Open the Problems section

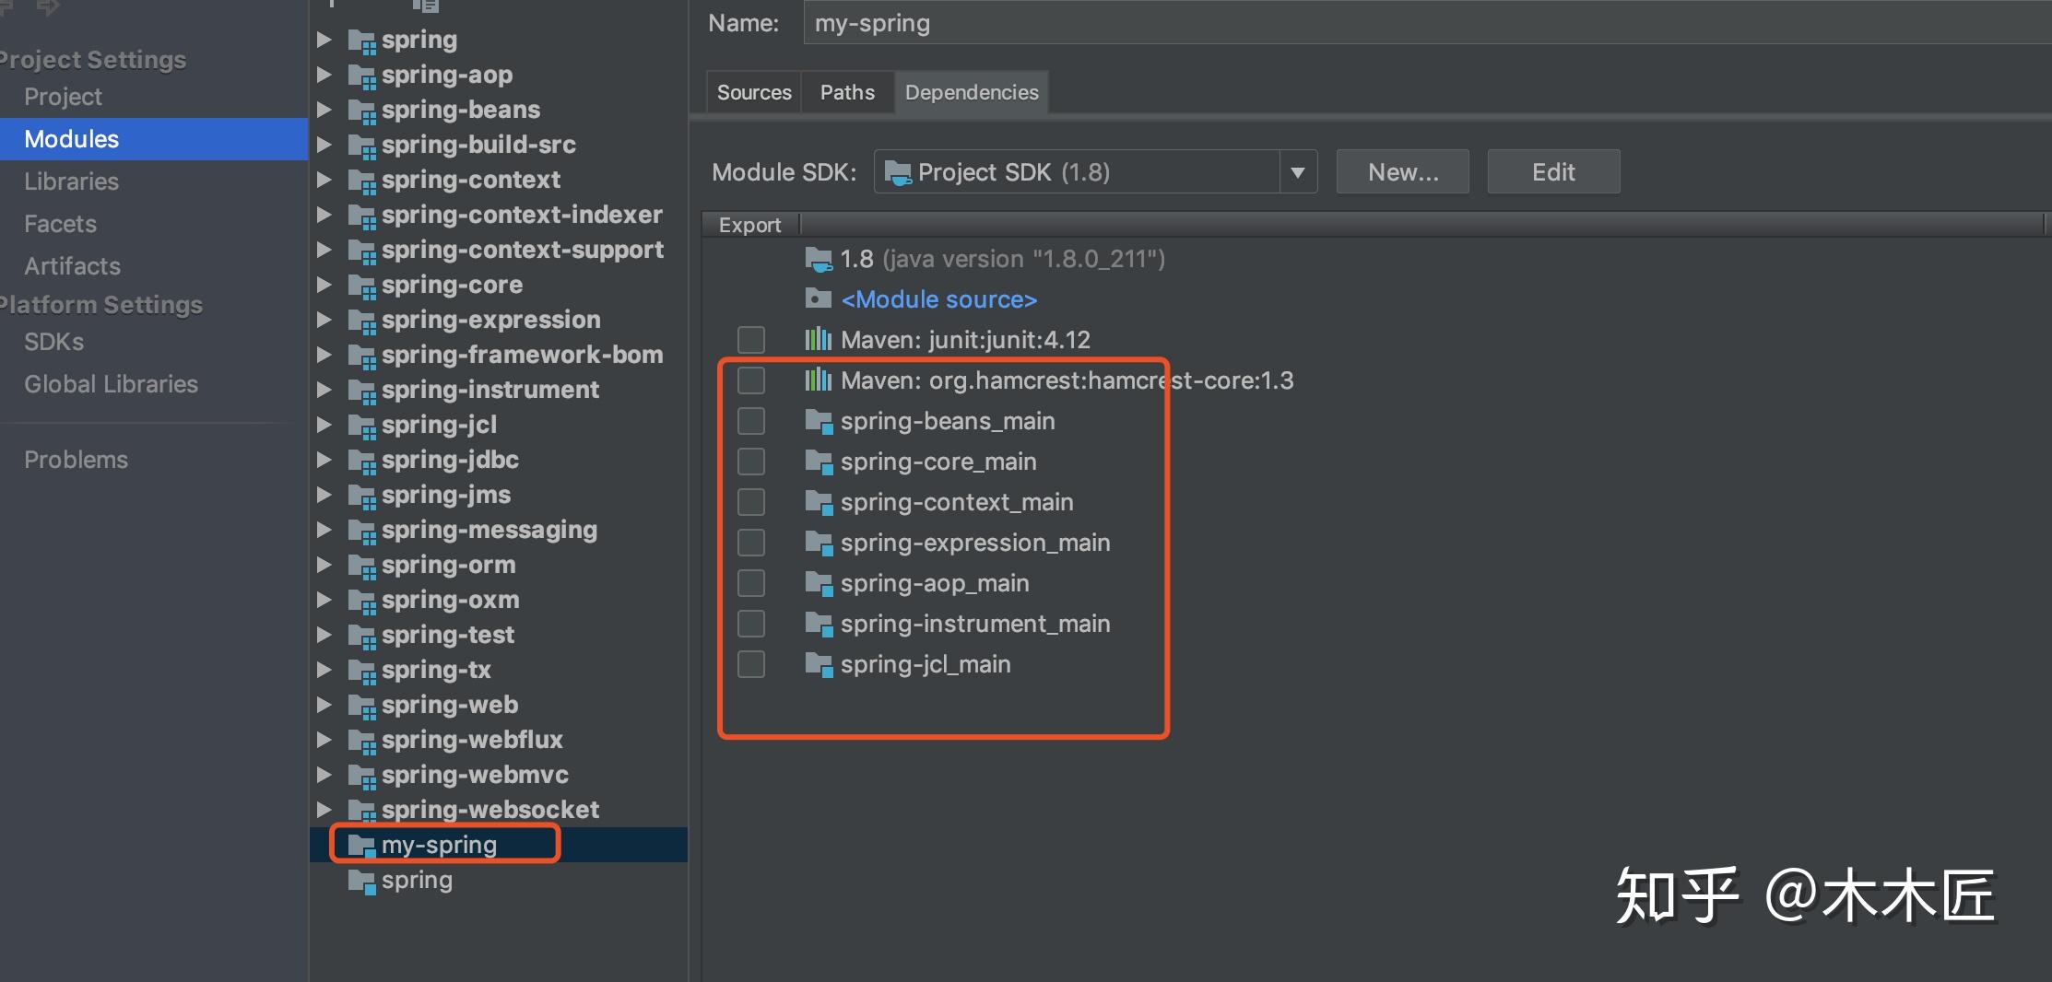76,460
